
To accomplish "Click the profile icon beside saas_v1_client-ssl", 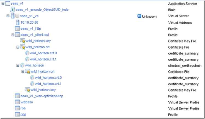I will pos(17,35).
